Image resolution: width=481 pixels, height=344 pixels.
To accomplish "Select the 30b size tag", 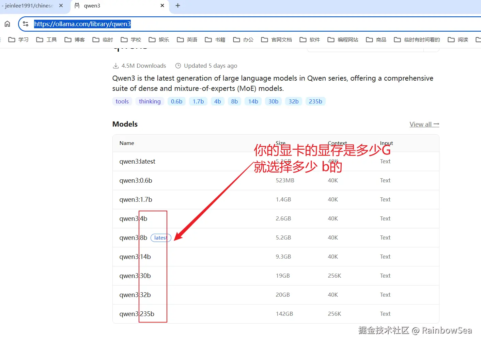I will pos(273,101).
